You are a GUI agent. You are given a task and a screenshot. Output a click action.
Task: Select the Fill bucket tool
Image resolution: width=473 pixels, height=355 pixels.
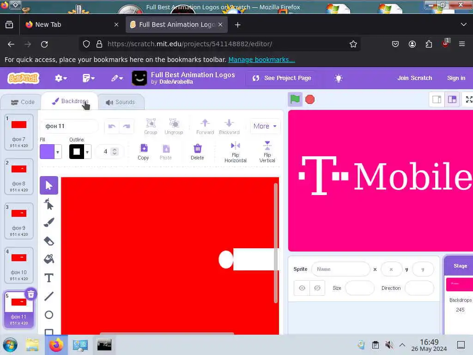tap(49, 259)
